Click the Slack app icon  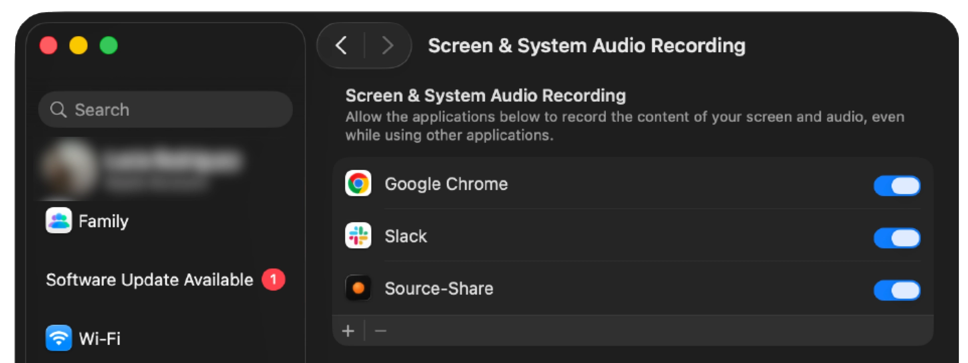click(358, 236)
